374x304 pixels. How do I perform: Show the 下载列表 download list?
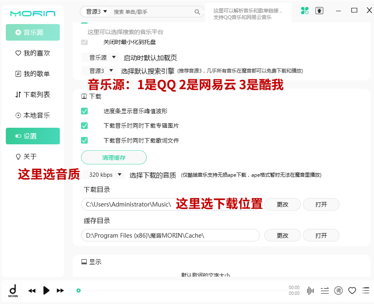33,95
